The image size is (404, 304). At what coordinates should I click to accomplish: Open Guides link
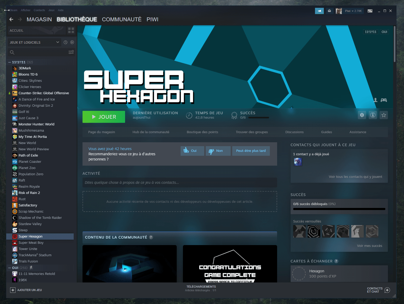(326, 132)
